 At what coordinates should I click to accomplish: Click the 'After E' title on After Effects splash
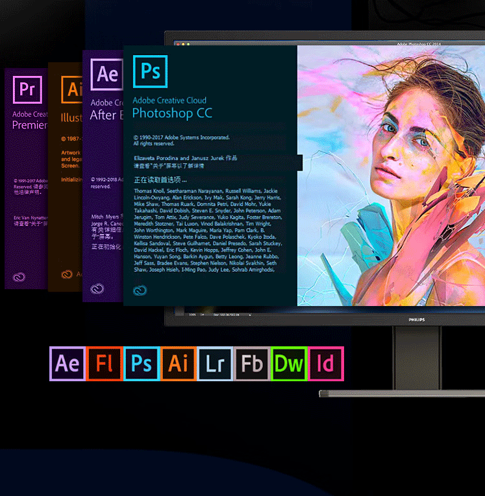(x=106, y=115)
